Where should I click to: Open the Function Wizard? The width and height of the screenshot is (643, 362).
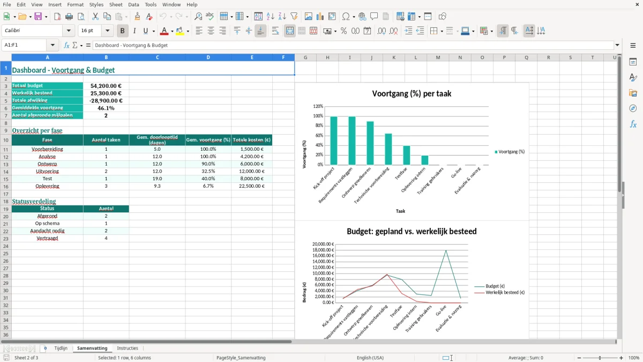pos(66,45)
